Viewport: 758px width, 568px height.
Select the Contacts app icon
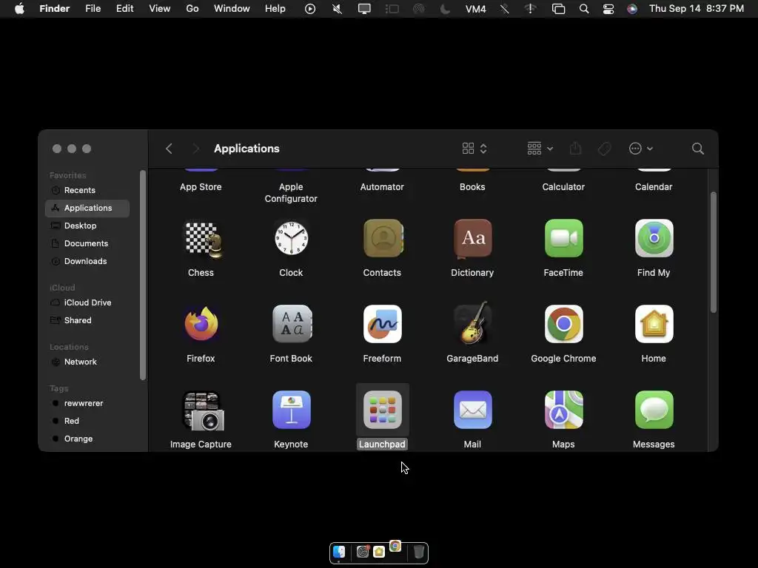383,238
